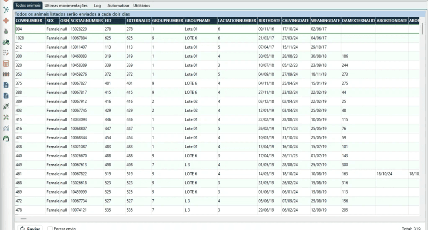Sort by the COWNUMBER column header
The image size is (429, 230).
coord(30,21)
